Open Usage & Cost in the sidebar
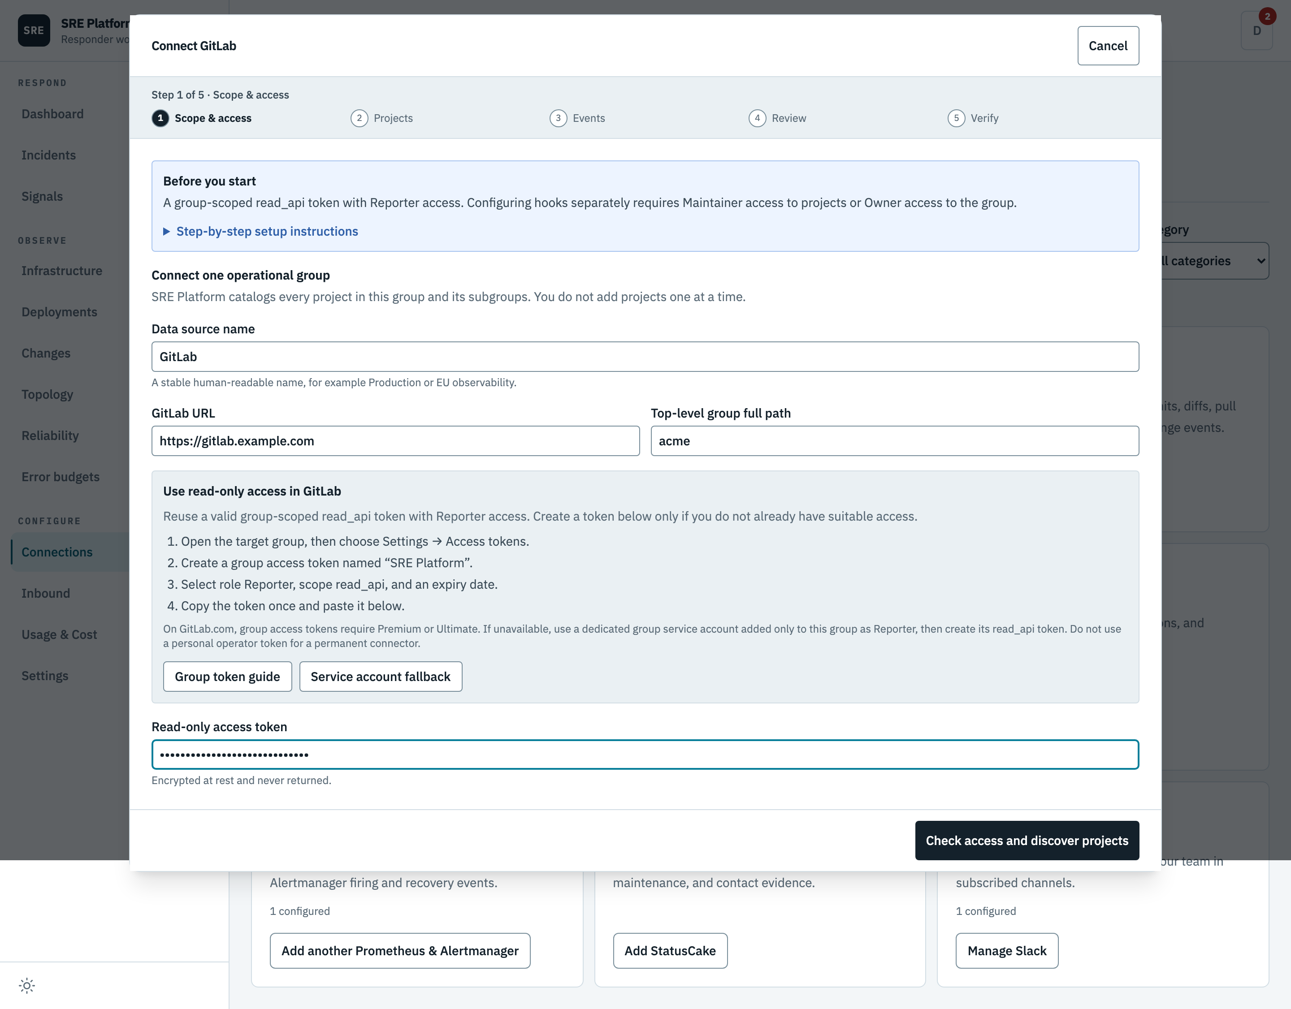 coord(59,635)
